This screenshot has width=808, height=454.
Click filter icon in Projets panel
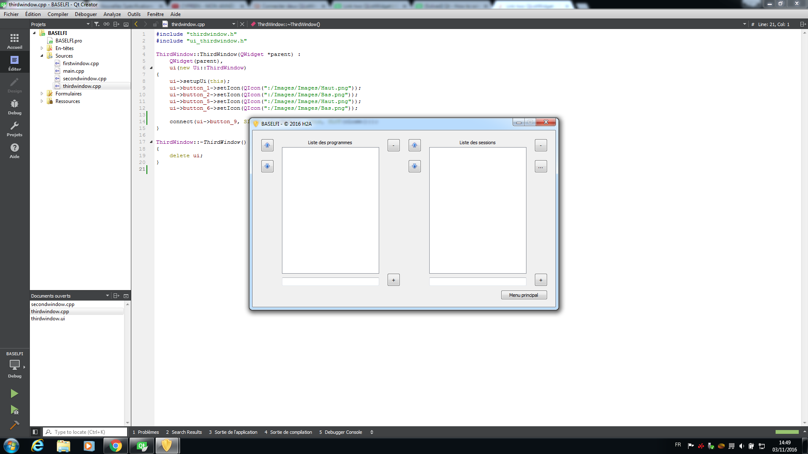coord(97,24)
